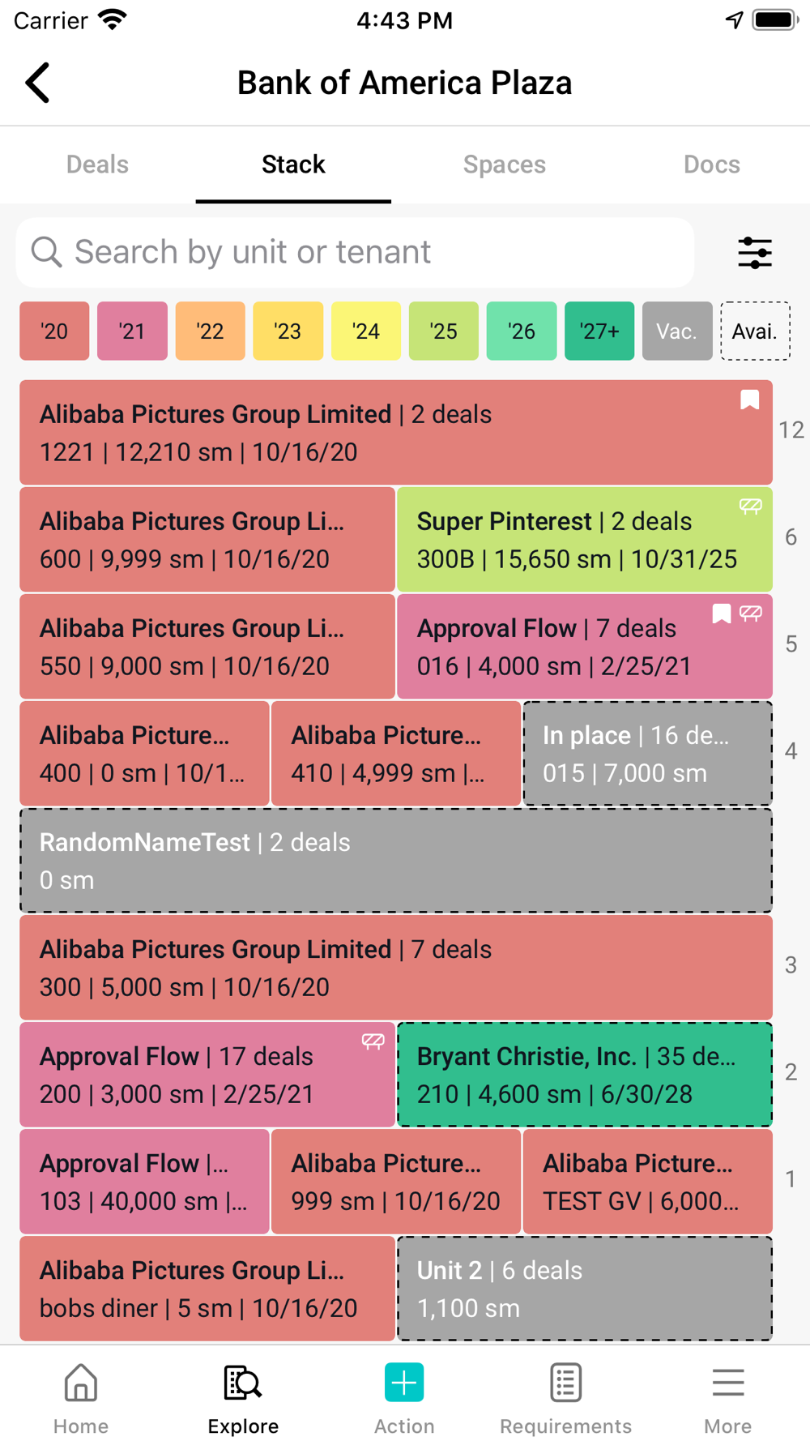
Task: Open Requirements from bottom bar
Action: 565,1397
